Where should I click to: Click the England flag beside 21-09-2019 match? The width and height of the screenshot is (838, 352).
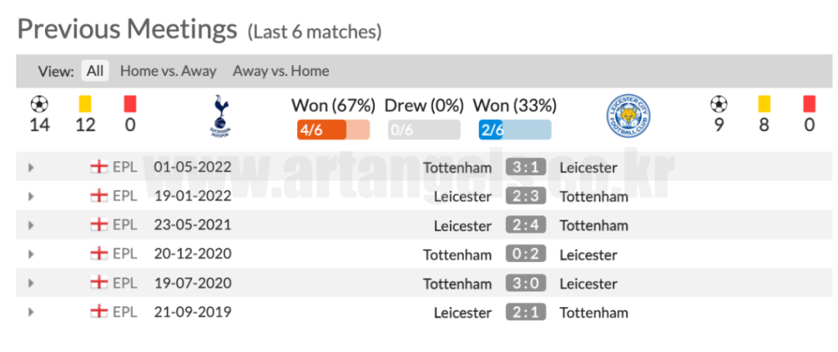coord(99,312)
